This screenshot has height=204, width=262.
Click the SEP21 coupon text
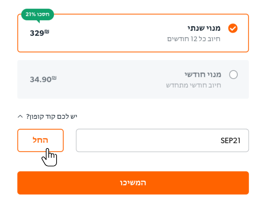pos(231,141)
